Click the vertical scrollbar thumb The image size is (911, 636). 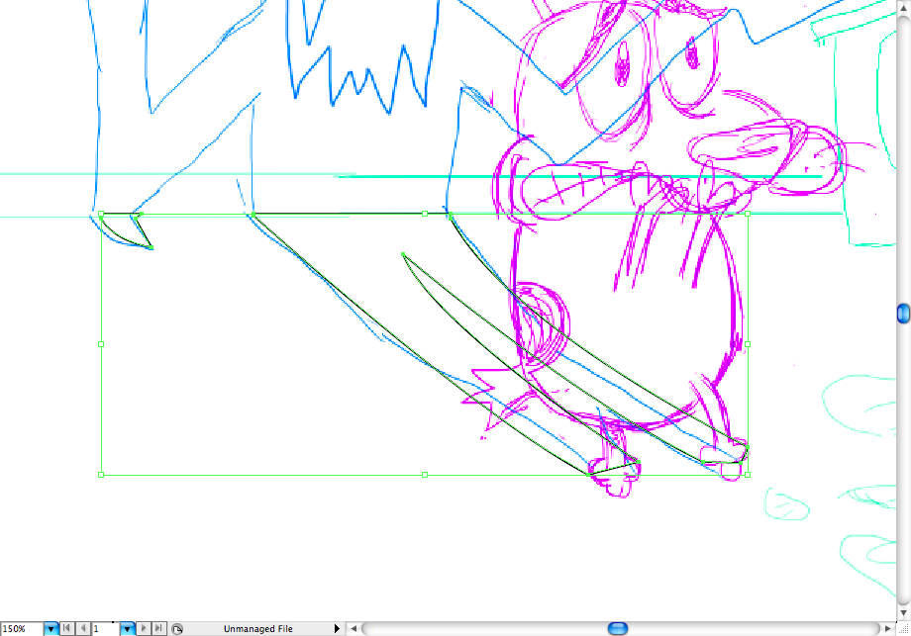point(903,314)
